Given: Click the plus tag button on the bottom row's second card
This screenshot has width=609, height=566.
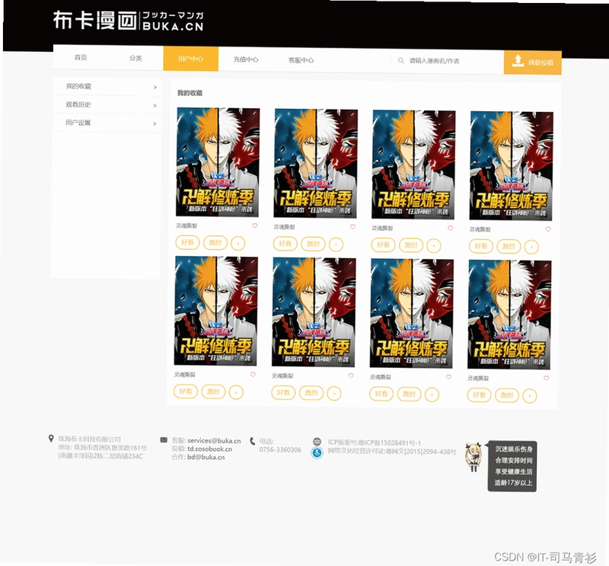Looking at the screenshot, I should [334, 393].
